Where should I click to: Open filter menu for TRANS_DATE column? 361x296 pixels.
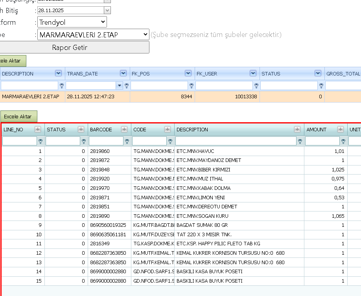123,73
